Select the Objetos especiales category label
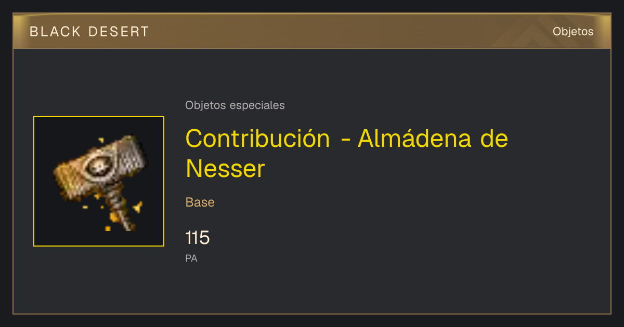The image size is (624, 327). [x=235, y=105]
